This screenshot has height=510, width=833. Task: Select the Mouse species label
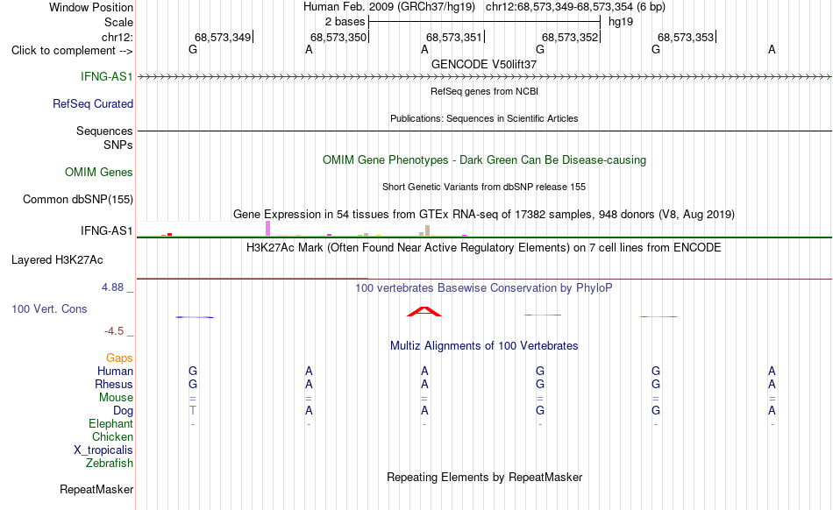tap(116, 397)
